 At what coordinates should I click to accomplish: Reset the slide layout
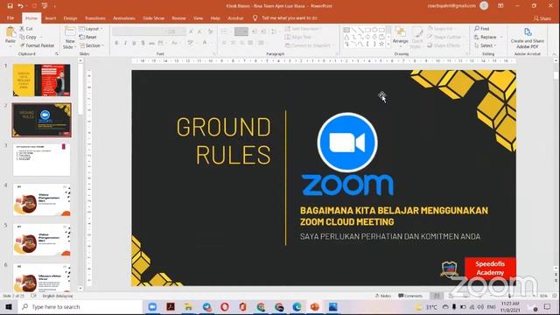click(x=88, y=37)
